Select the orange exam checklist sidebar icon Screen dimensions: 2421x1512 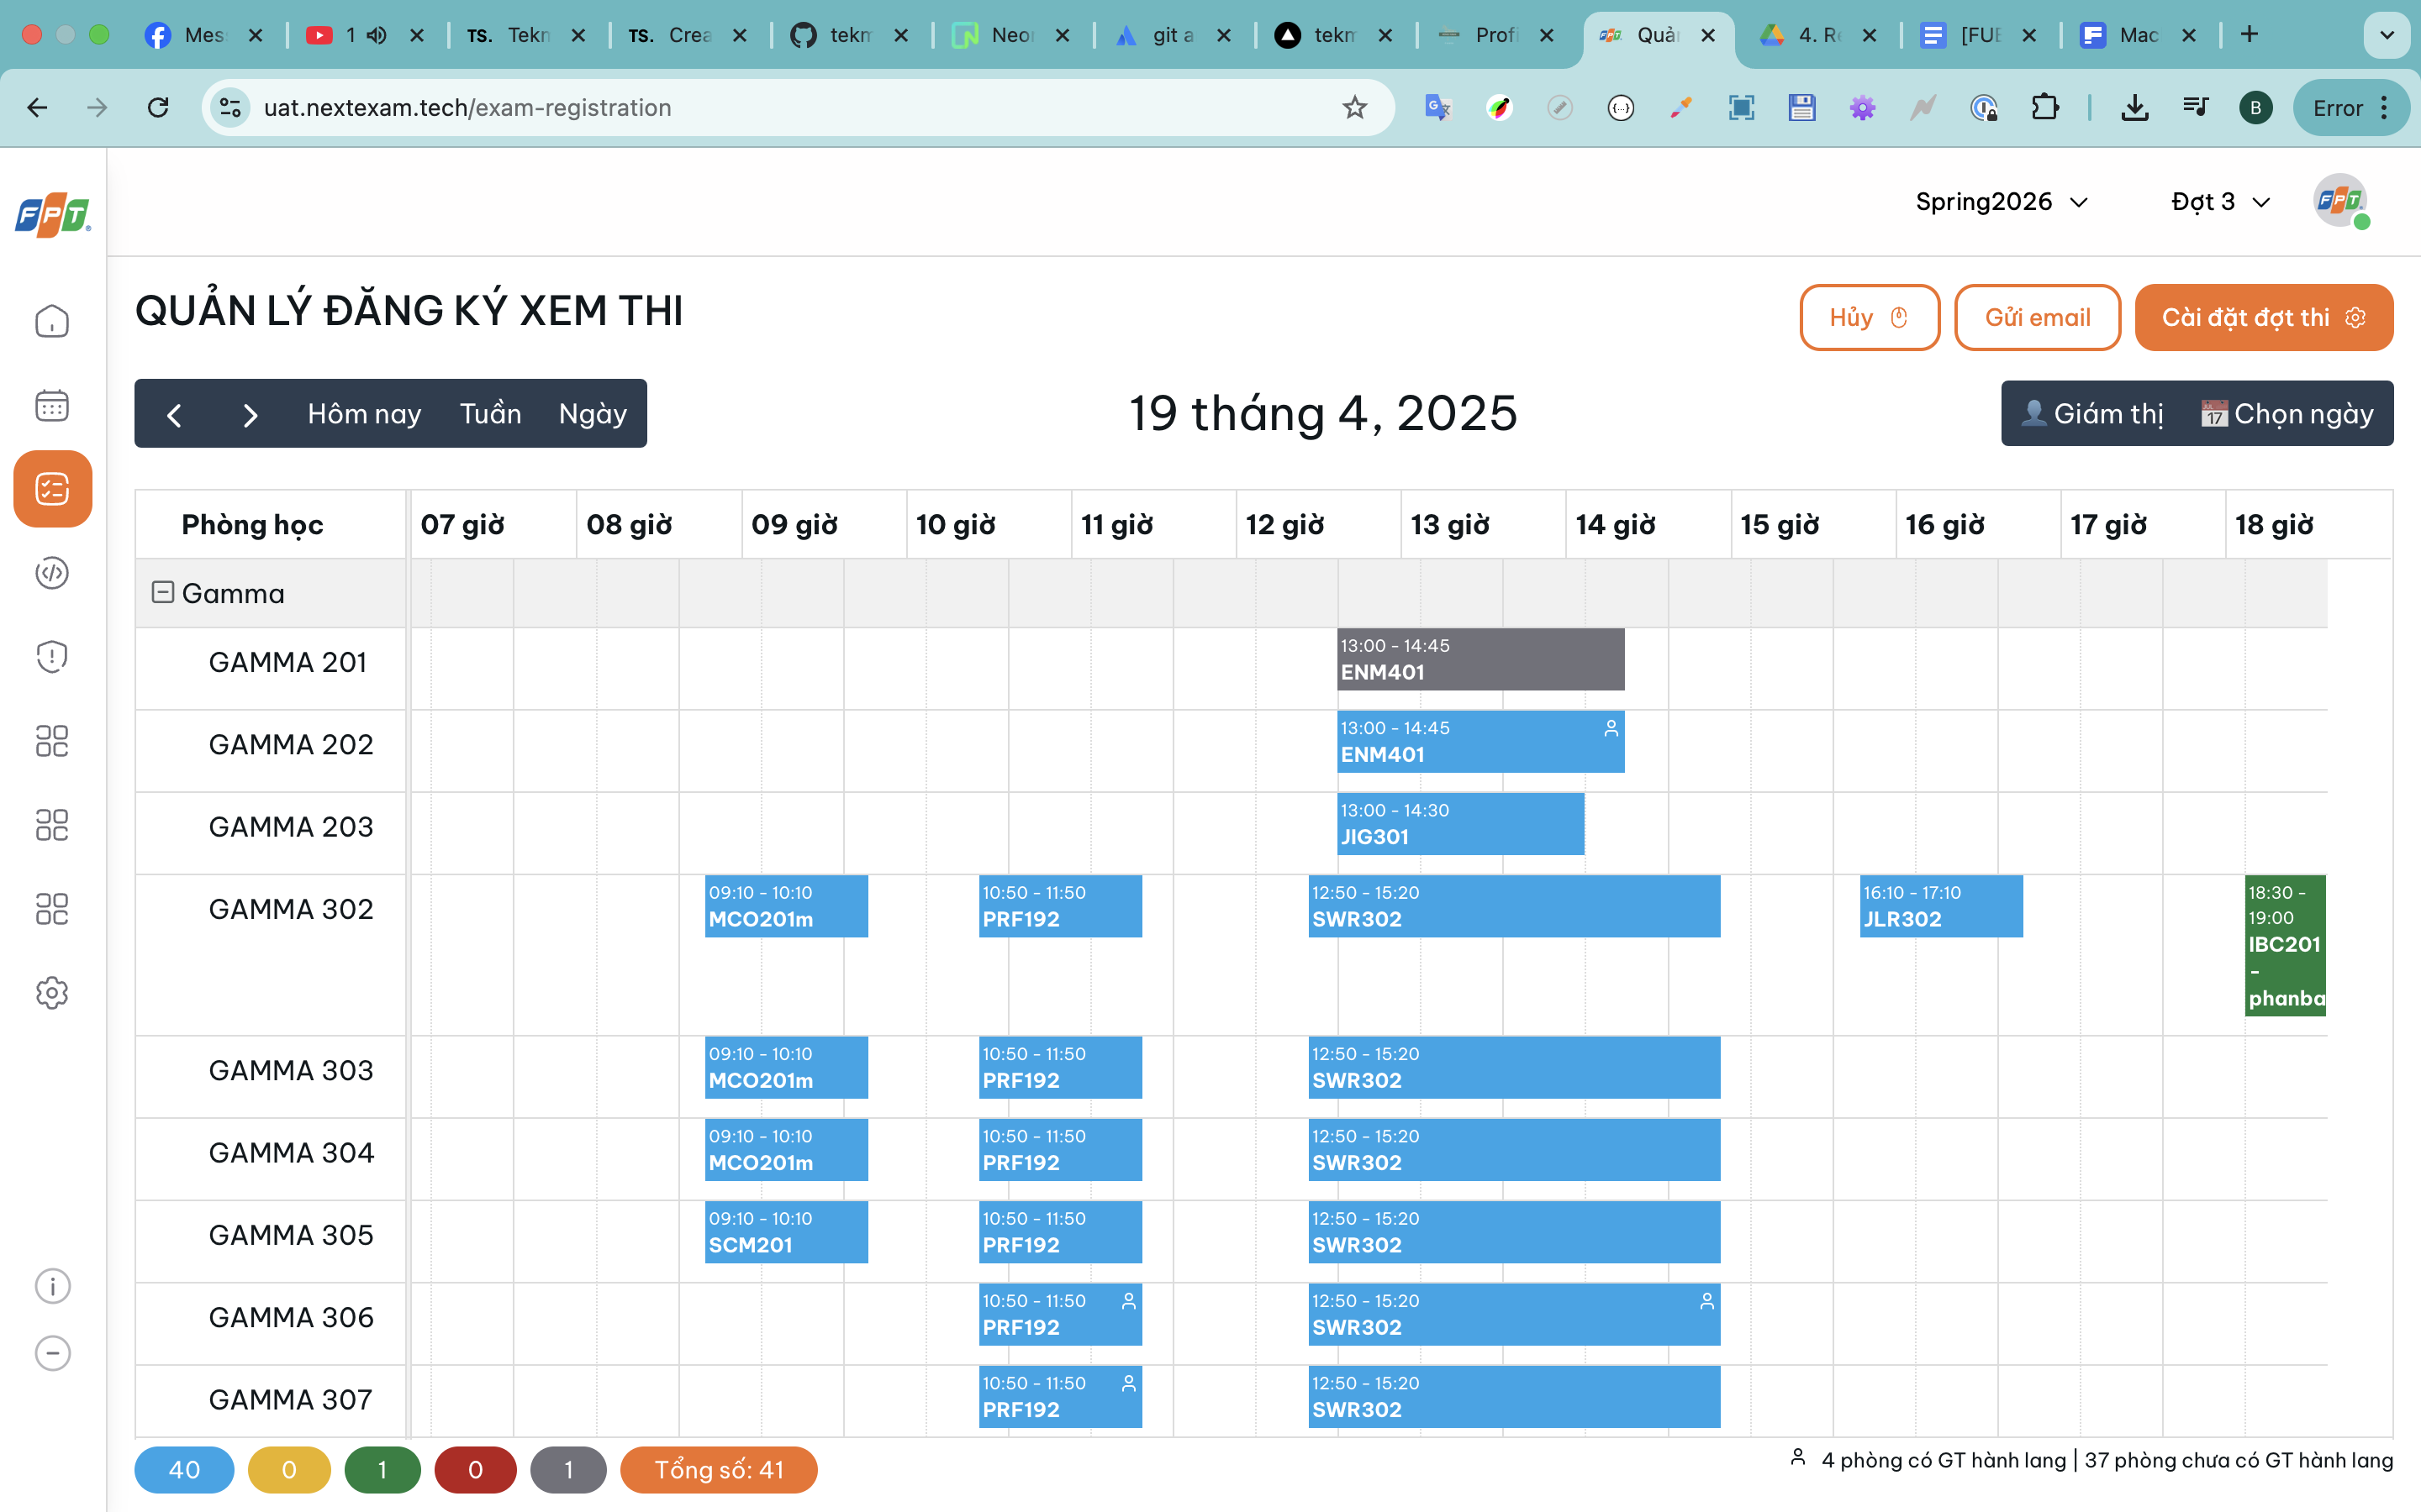pyautogui.click(x=51, y=489)
